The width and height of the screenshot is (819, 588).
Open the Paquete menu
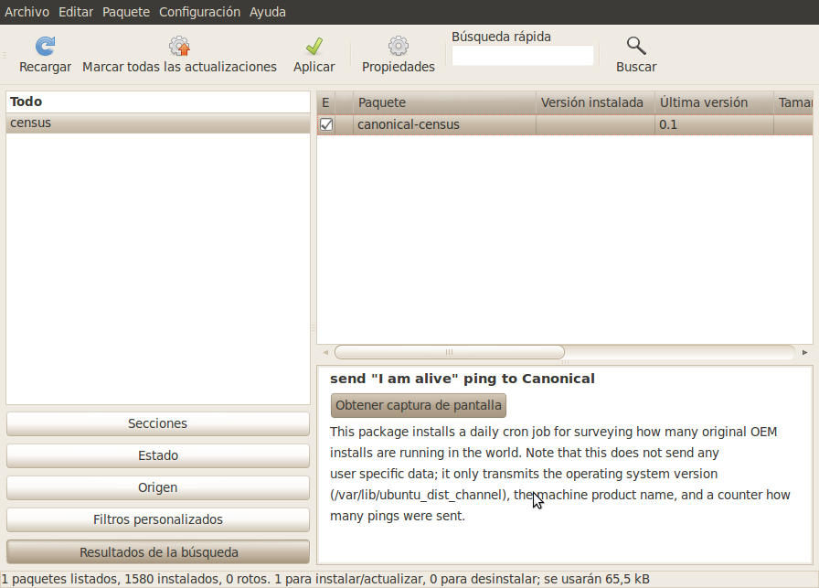[x=126, y=12]
